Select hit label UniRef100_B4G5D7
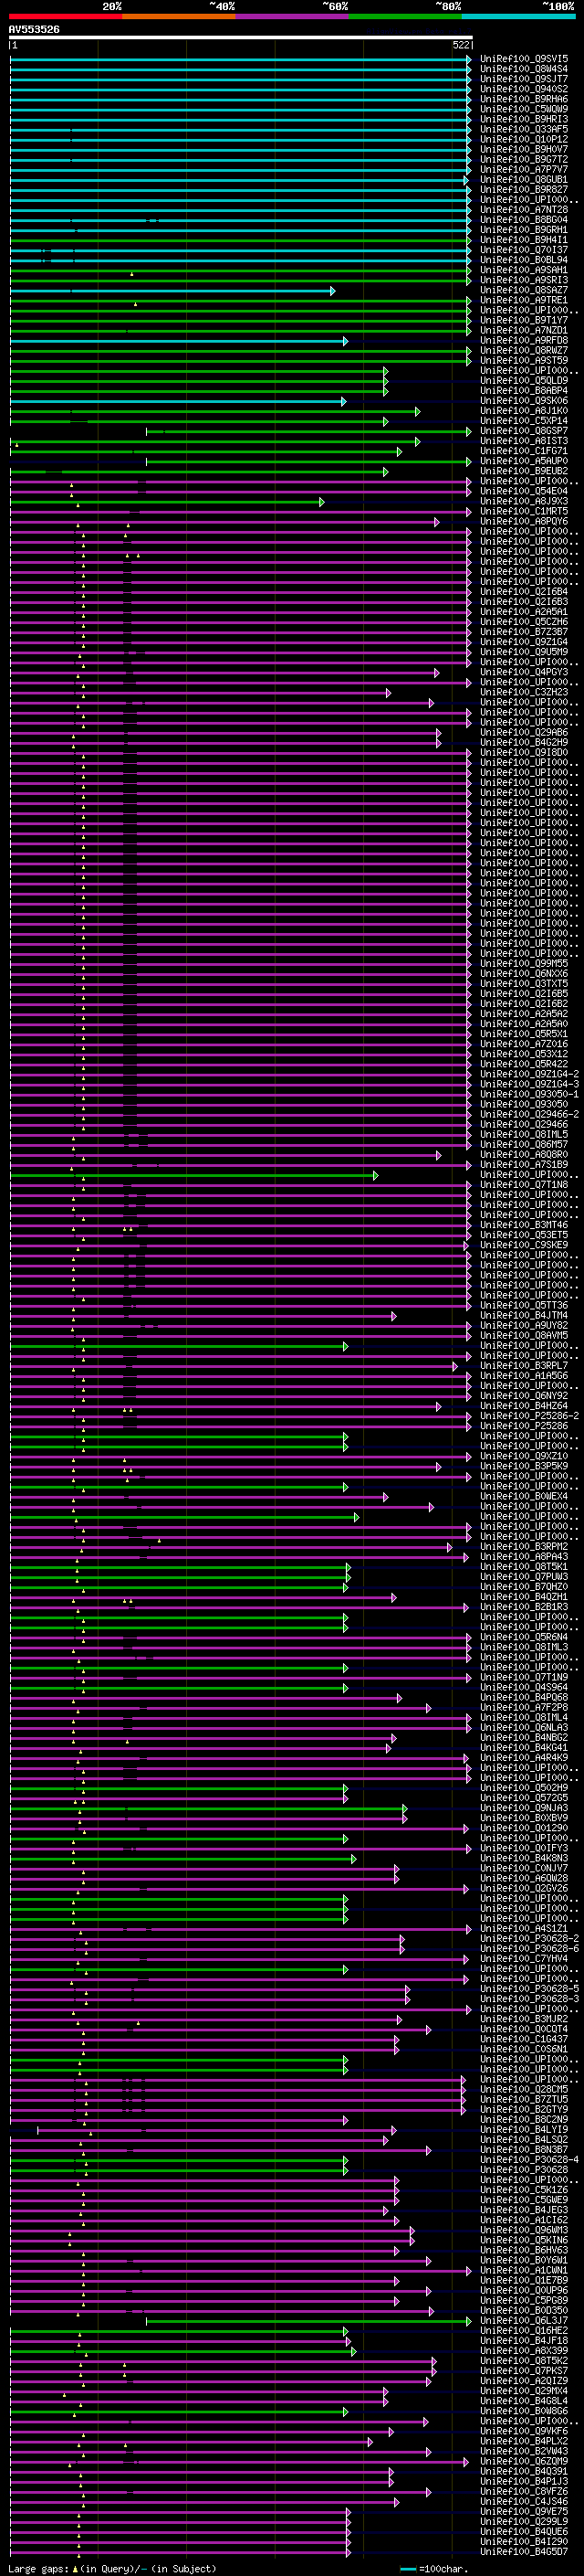The image size is (584, 2576). (524, 2552)
